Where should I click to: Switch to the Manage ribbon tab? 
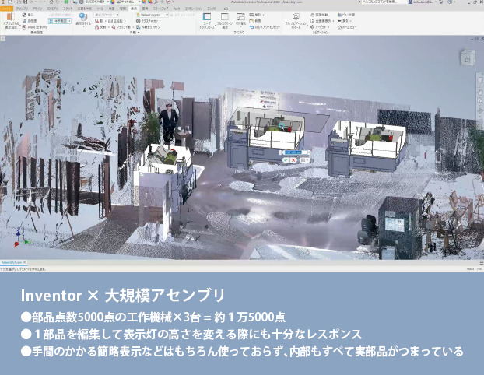[x=123, y=9]
